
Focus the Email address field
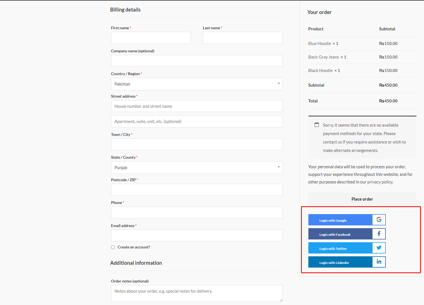[x=197, y=236]
